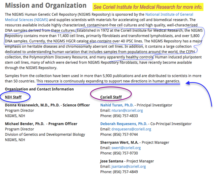Click the circled Coriell Staff heading

point(111,97)
